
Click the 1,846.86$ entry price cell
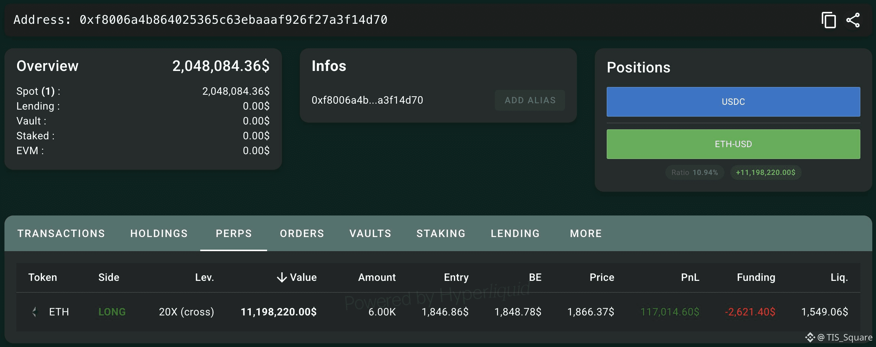pos(445,312)
